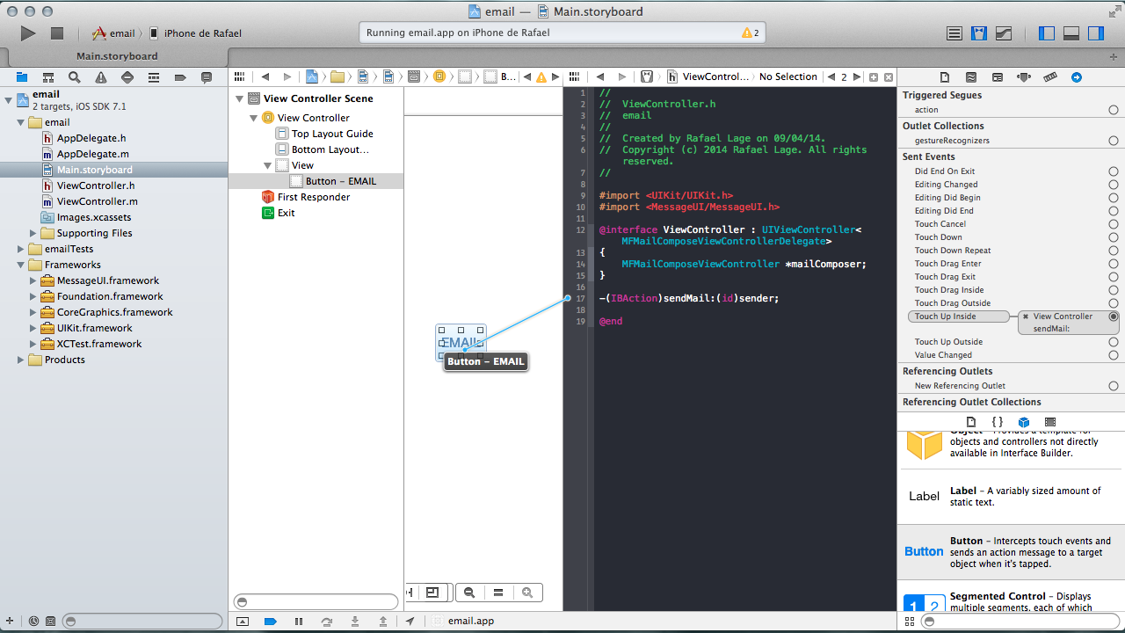
Task: Show the Size inspector
Action: pos(1050,77)
